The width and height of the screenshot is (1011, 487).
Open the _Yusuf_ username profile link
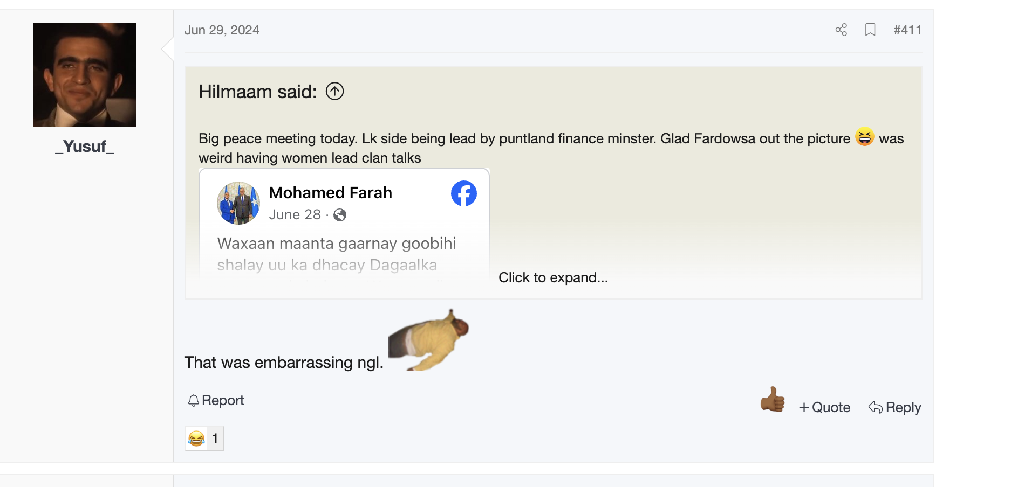(x=85, y=147)
